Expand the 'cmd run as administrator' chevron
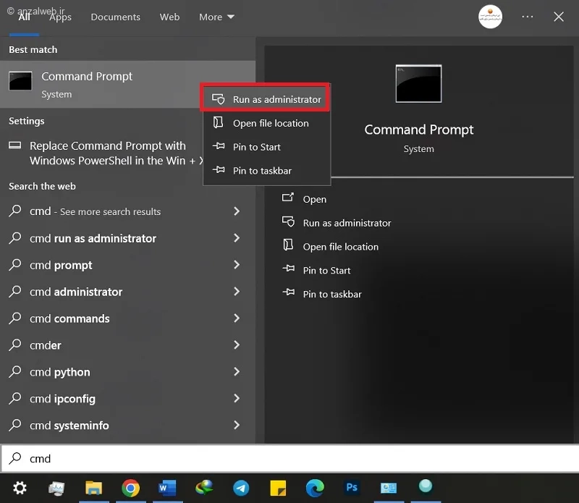The image size is (579, 503). tap(237, 238)
